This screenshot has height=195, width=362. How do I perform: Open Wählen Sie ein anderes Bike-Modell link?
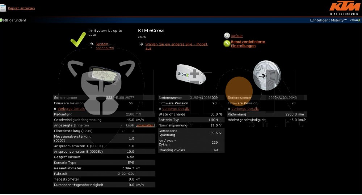coord(177,46)
